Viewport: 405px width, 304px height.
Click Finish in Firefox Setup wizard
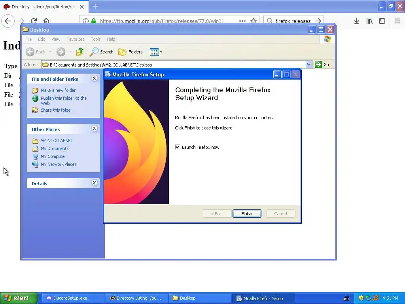click(247, 213)
